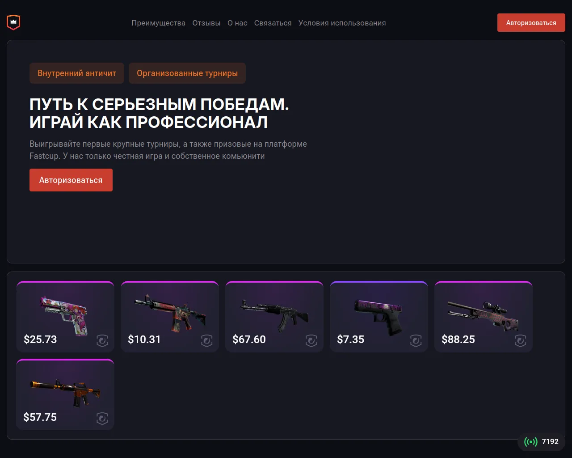Click the shield icon on $67.60 card
This screenshot has width=572, height=458.
click(x=311, y=341)
